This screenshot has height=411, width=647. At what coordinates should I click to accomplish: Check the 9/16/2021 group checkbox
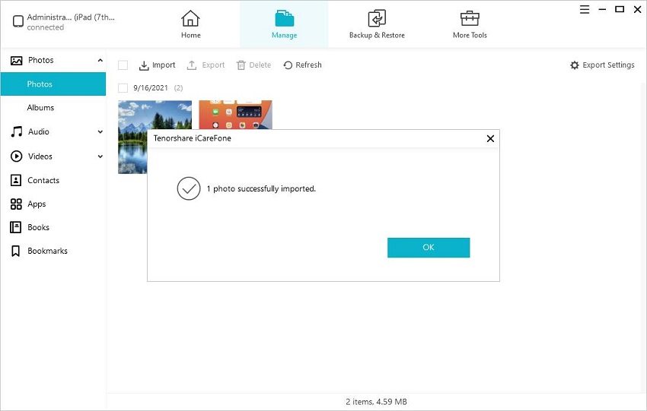pos(123,87)
